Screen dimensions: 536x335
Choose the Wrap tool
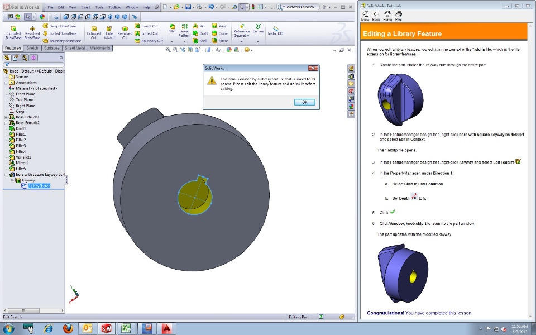[219, 26]
